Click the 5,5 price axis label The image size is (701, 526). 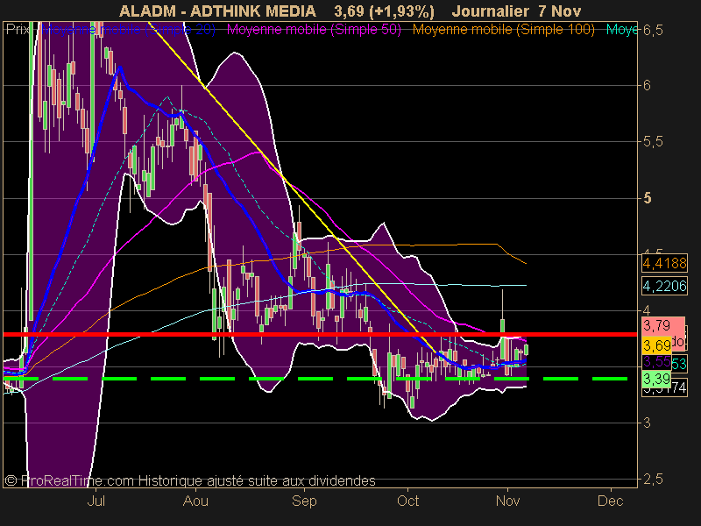click(x=653, y=142)
